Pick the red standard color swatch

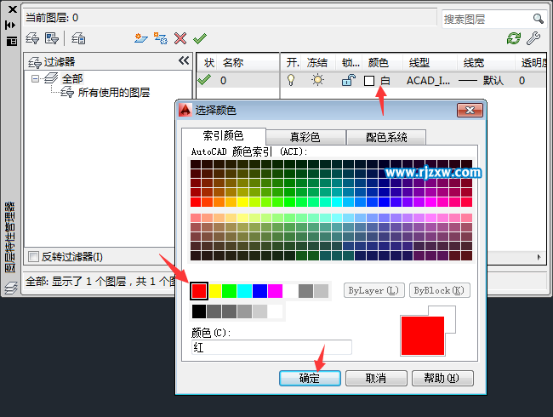coord(199,291)
